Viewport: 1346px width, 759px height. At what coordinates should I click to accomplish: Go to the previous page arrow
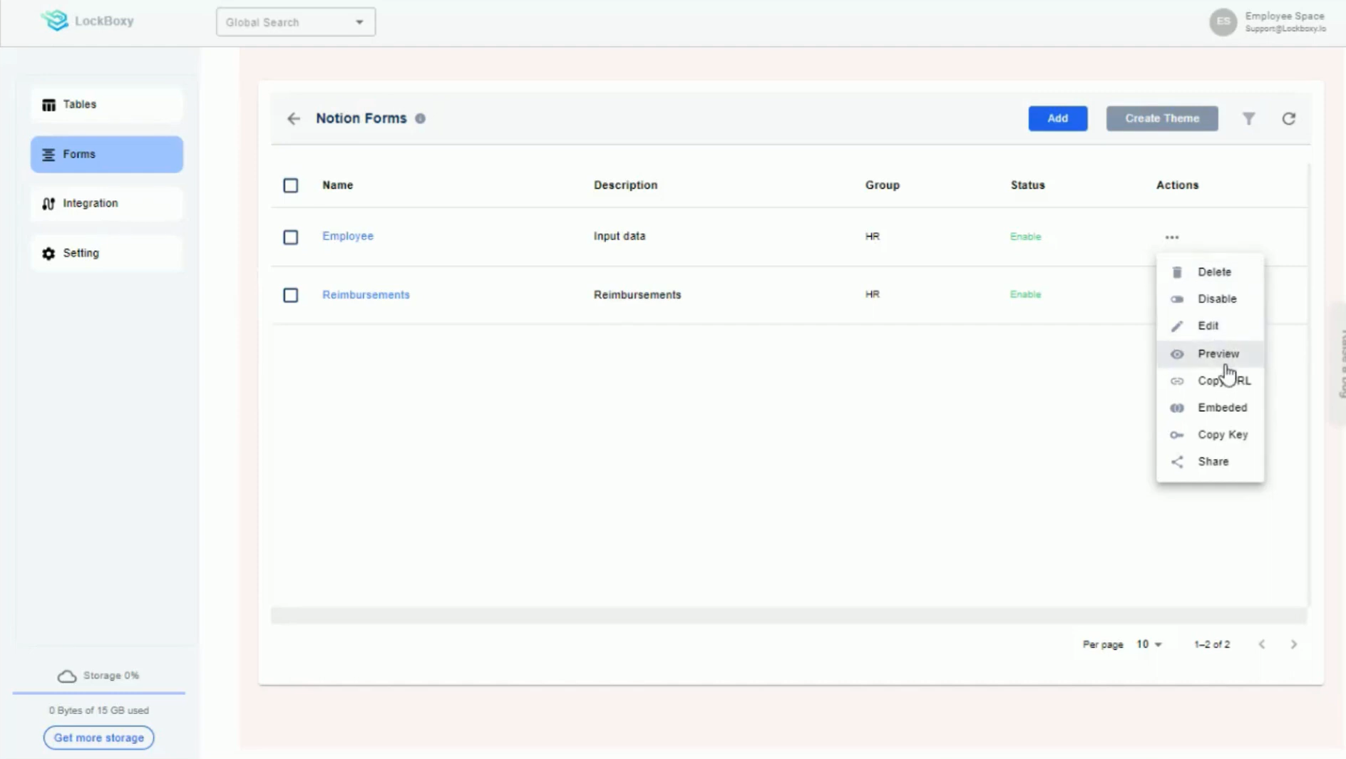[1262, 644]
